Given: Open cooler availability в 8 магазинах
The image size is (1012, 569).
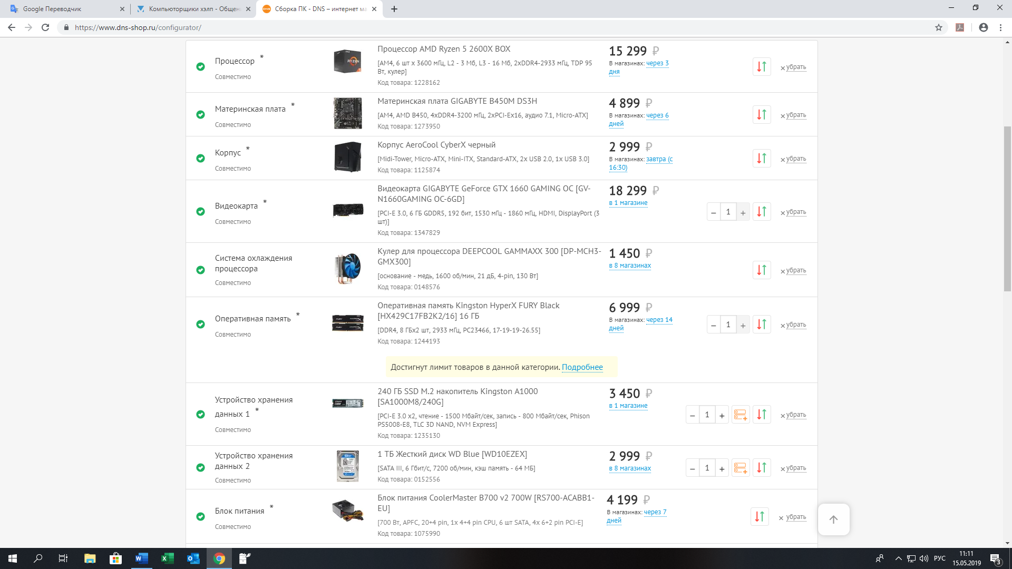Looking at the screenshot, I should coord(630,266).
